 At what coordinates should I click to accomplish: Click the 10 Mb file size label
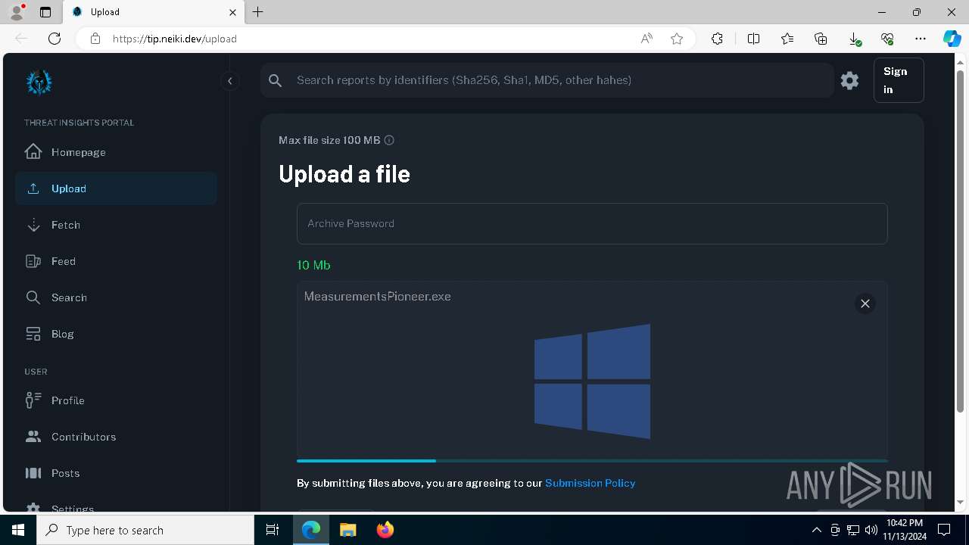[x=313, y=265]
